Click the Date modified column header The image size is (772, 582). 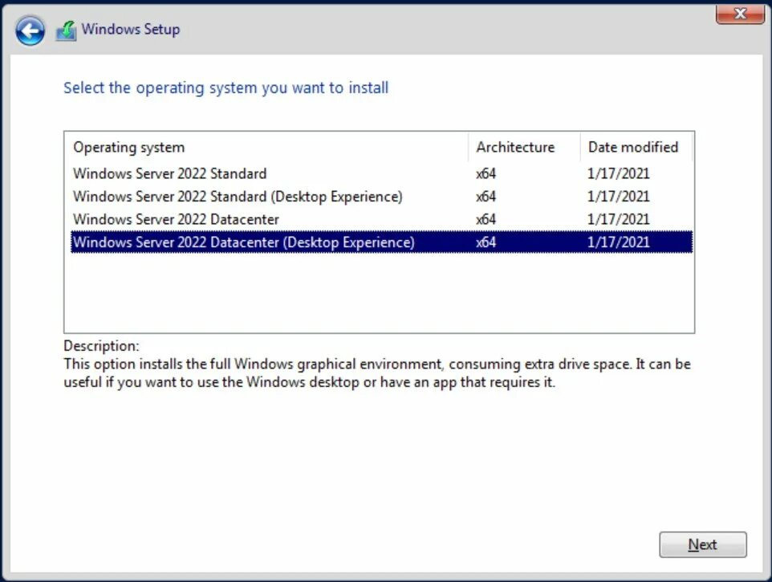(x=633, y=148)
